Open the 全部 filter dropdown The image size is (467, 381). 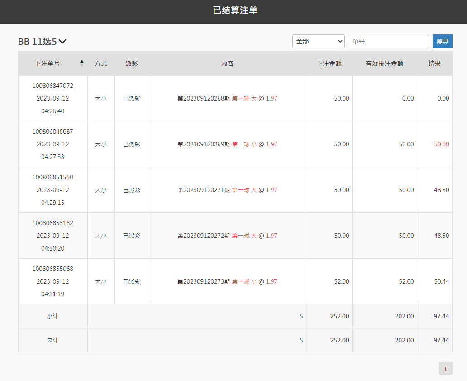(318, 41)
